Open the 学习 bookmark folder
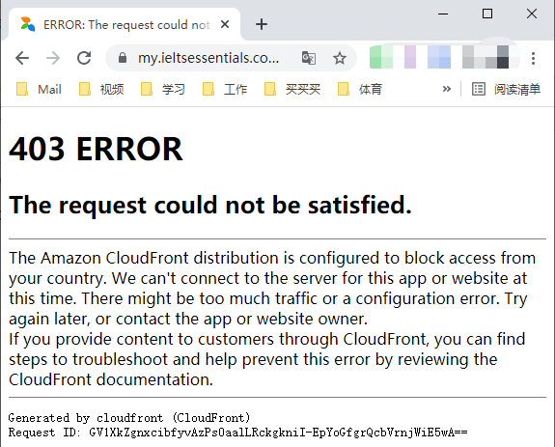 coord(163,89)
